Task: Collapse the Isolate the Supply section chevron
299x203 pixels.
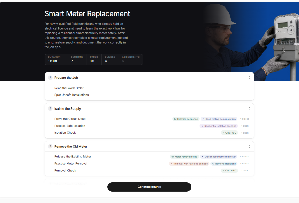Action: (x=249, y=108)
